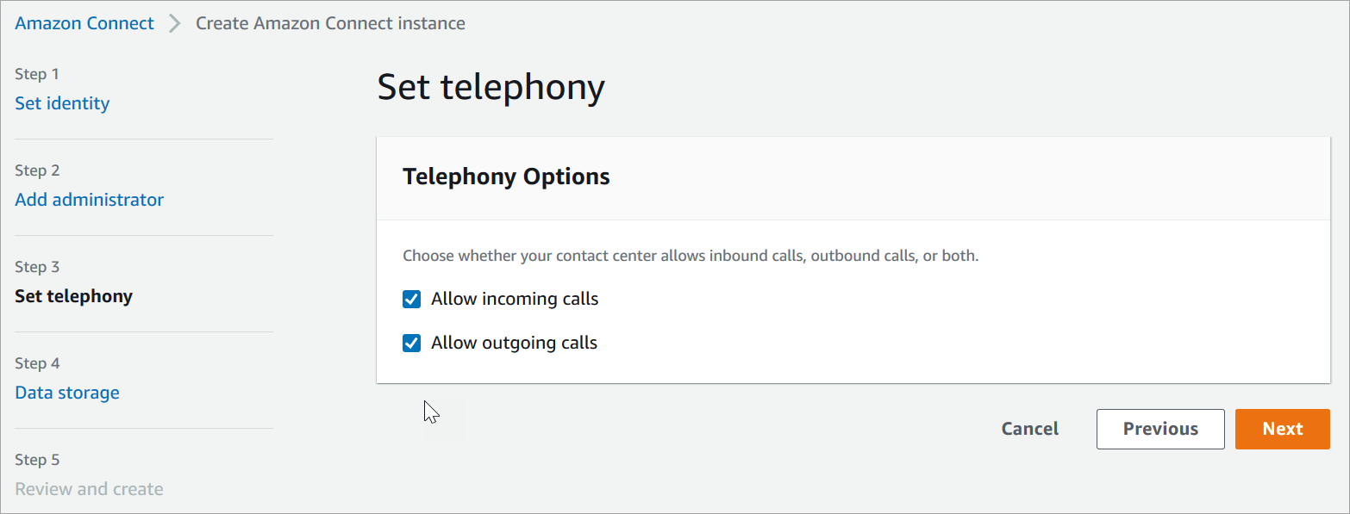Click the Step 5 label in sidebar
This screenshot has height=514, width=1350.
37,459
